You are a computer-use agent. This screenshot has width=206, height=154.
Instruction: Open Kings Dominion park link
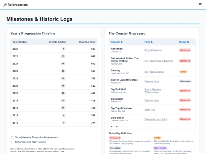[x=153, y=50]
